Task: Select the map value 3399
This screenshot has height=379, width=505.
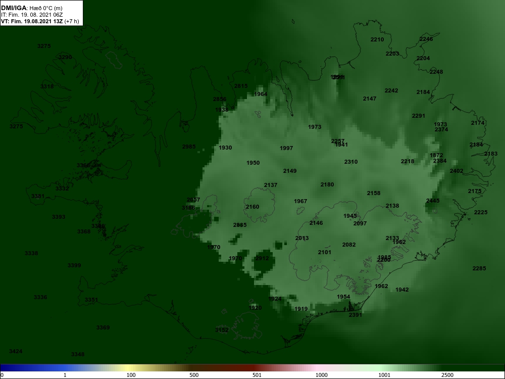Action: (74, 266)
